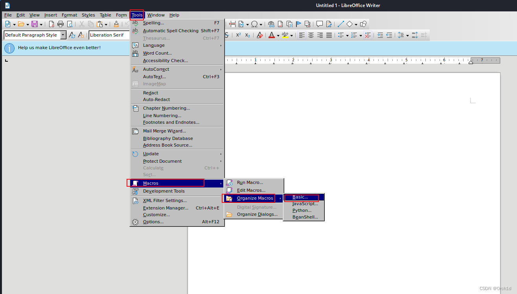Insert a page break
The image size is (517, 294).
(232, 24)
